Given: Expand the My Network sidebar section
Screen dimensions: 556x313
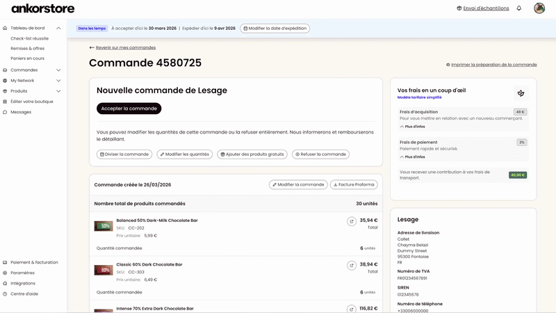Looking at the screenshot, I should click(x=58, y=81).
